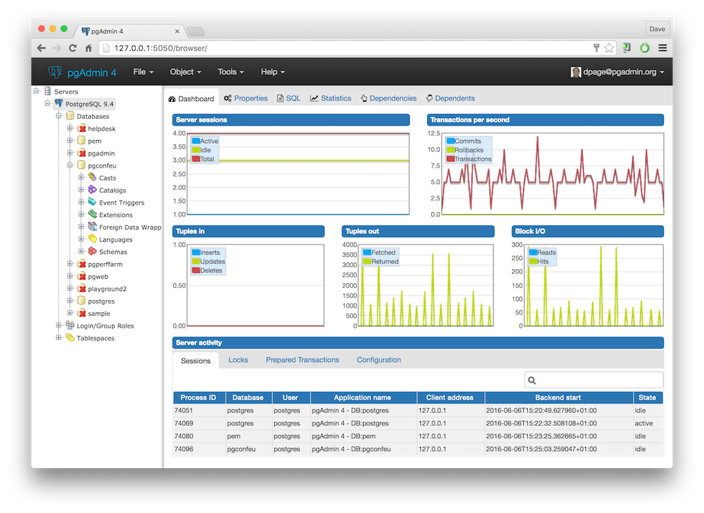Open the File menu
Image resolution: width=704 pixels, height=513 pixels.
(143, 71)
